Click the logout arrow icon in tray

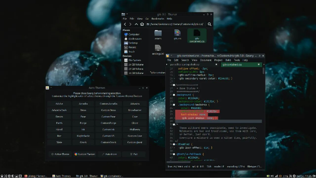click(x=314, y=176)
